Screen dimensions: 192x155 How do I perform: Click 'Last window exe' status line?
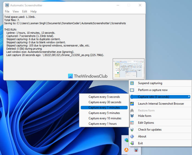[40, 52]
